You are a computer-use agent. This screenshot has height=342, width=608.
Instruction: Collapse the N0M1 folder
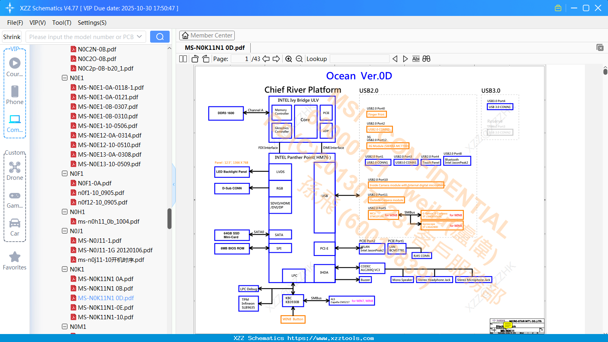tap(65, 327)
